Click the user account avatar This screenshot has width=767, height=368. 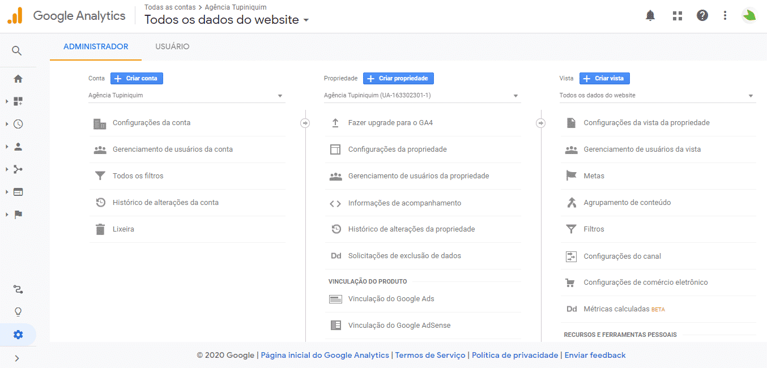(749, 16)
